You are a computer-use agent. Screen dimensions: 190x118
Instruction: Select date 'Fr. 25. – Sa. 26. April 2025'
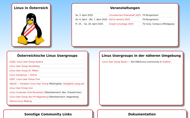[x=92, y=24]
